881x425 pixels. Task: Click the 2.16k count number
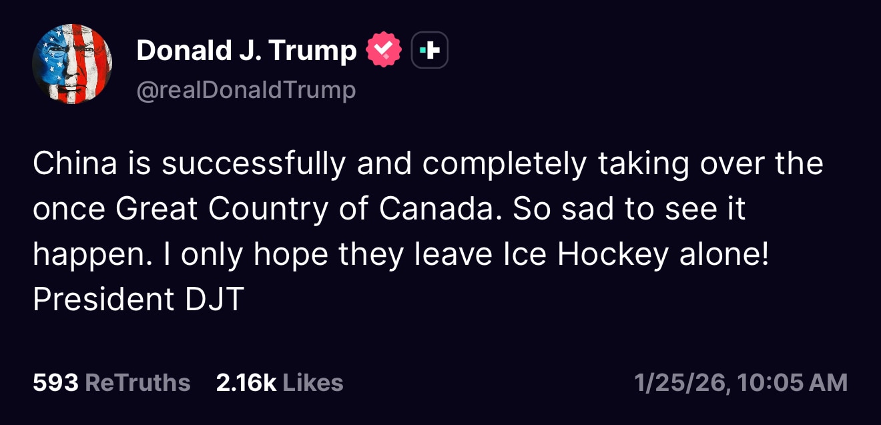pyautogui.click(x=246, y=383)
